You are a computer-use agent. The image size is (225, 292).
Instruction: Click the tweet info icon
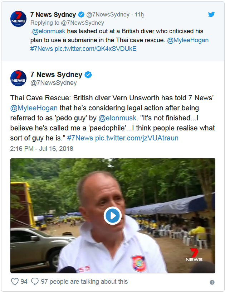click(x=212, y=282)
